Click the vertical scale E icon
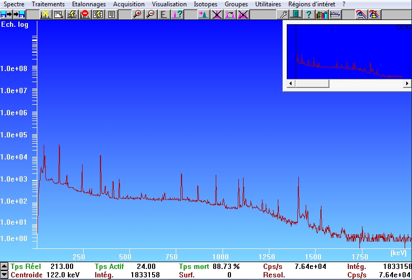This screenshot has height=280, width=412. click(x=164, y=14)
